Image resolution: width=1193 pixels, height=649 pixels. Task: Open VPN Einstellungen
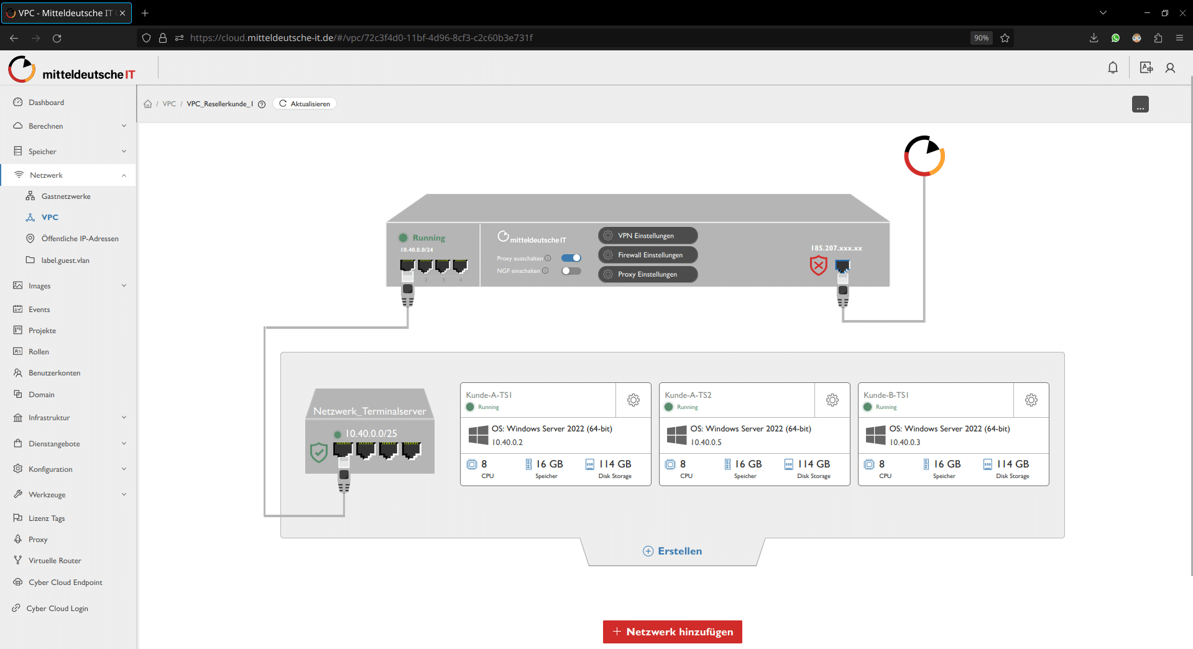coord(648,236)
